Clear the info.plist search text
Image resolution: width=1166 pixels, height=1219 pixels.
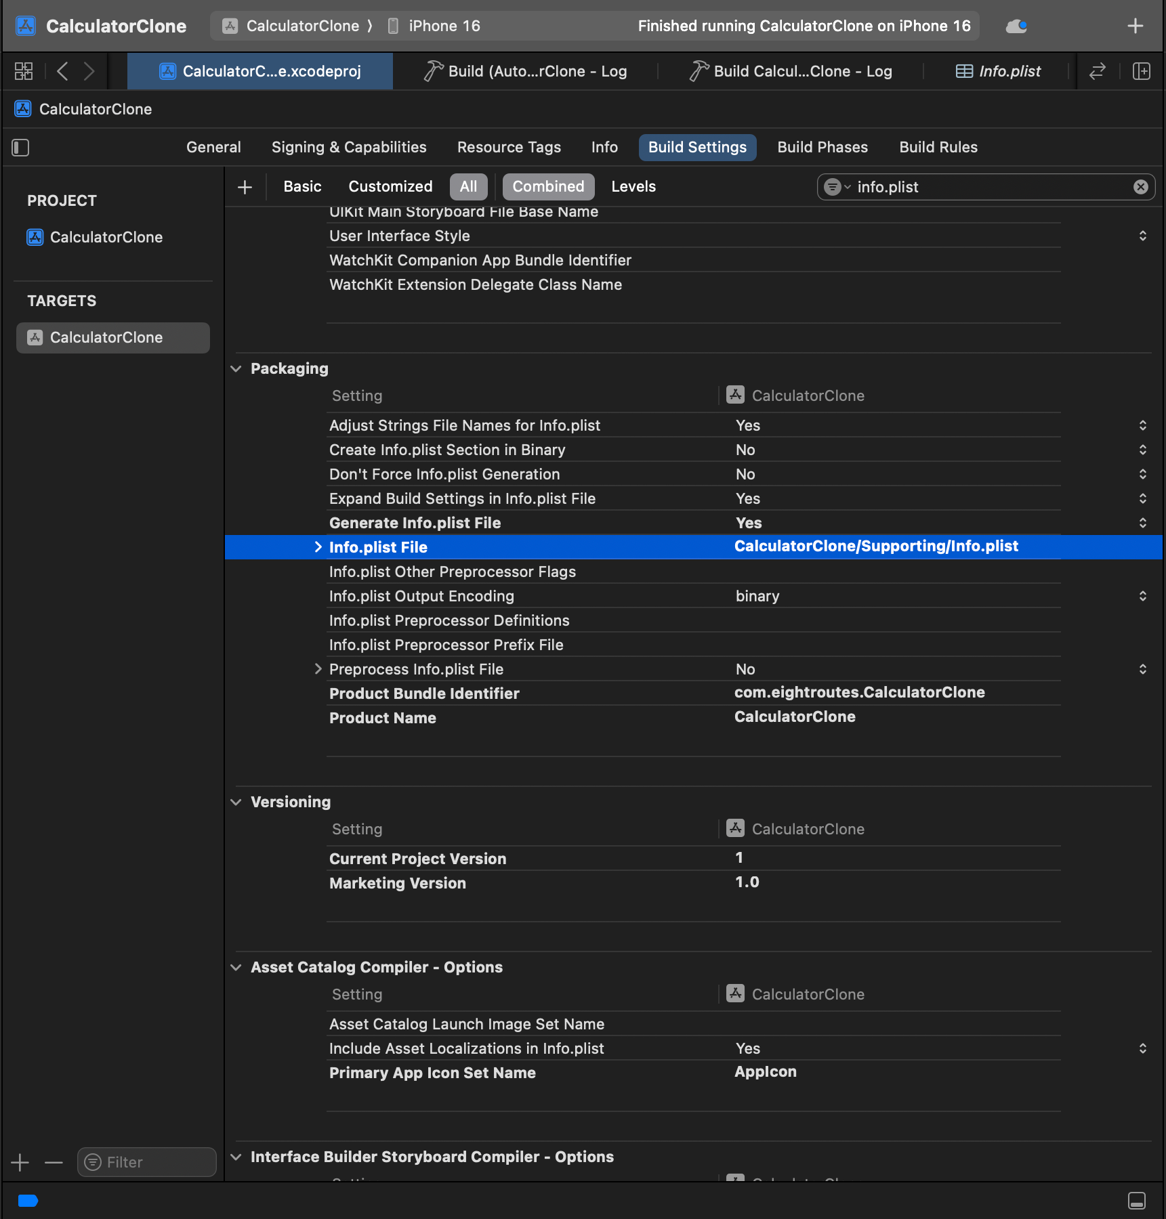1141,187
